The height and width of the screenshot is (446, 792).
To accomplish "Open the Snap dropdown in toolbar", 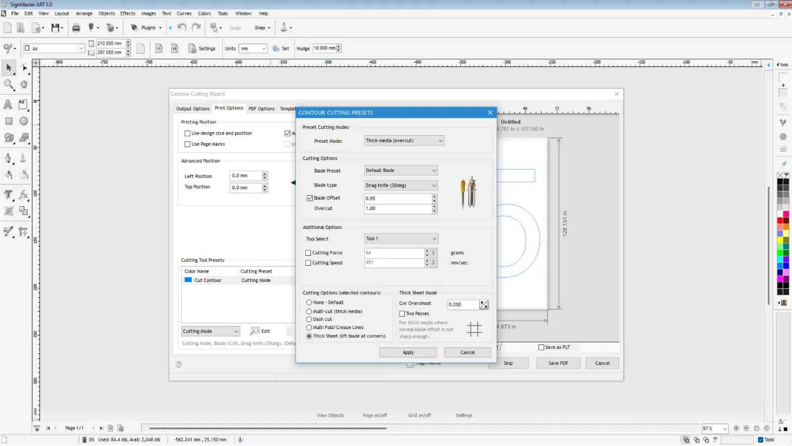I will tap(262, 28).
